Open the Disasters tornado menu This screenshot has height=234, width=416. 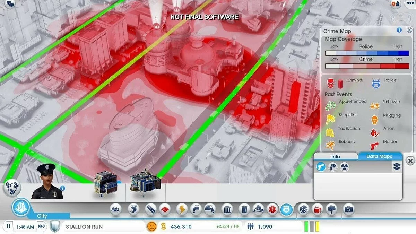[x=133, y=209]
